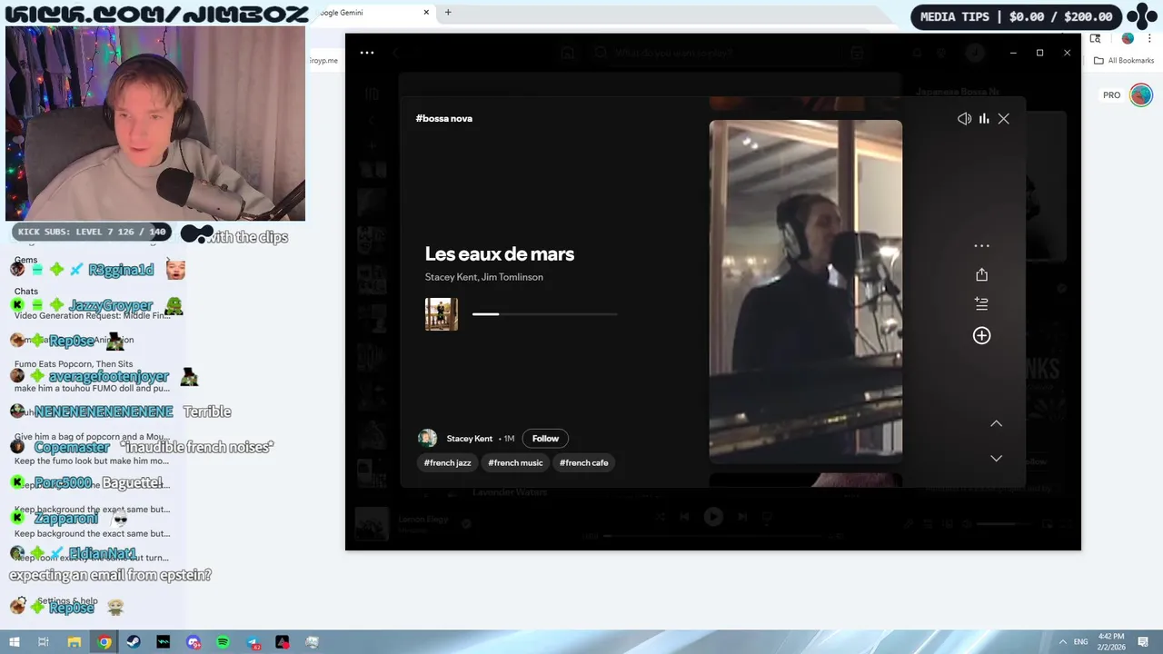The height and width of the screenshot is (654, 1163).
Task: Follow Stacey Kent
Action: 545,439
